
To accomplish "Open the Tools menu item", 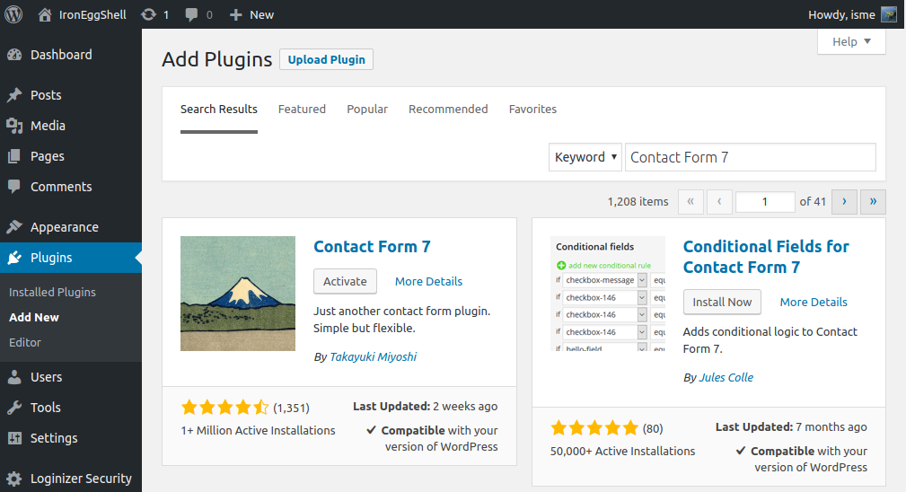I will 46,408.
